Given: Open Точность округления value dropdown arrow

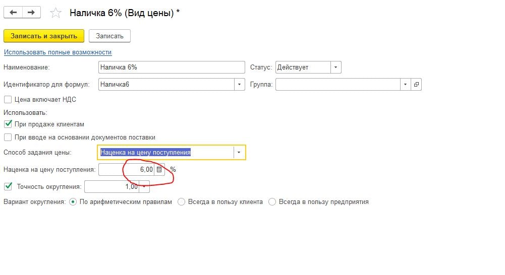Looking at the screenshot, I should 144,186.
